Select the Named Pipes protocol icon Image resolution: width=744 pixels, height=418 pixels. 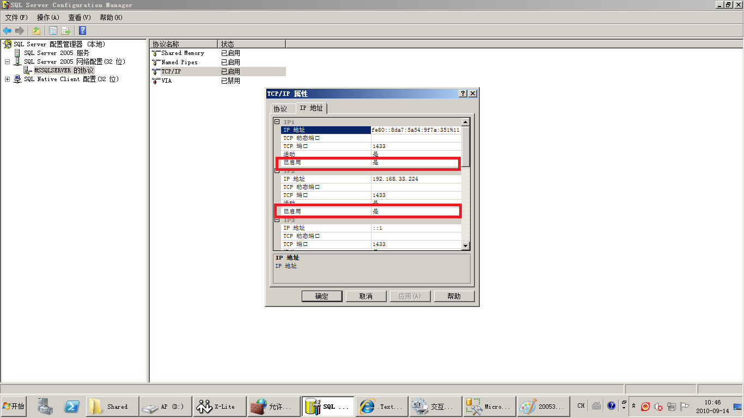point(156,63)
